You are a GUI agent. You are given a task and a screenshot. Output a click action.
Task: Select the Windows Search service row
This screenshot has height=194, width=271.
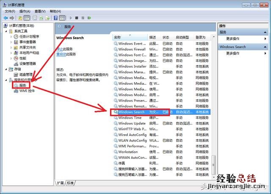(162, 112)
